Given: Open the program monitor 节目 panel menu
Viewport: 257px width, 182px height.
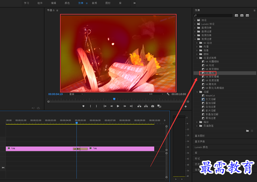Looking at the screenshot, I should (57, 11).
